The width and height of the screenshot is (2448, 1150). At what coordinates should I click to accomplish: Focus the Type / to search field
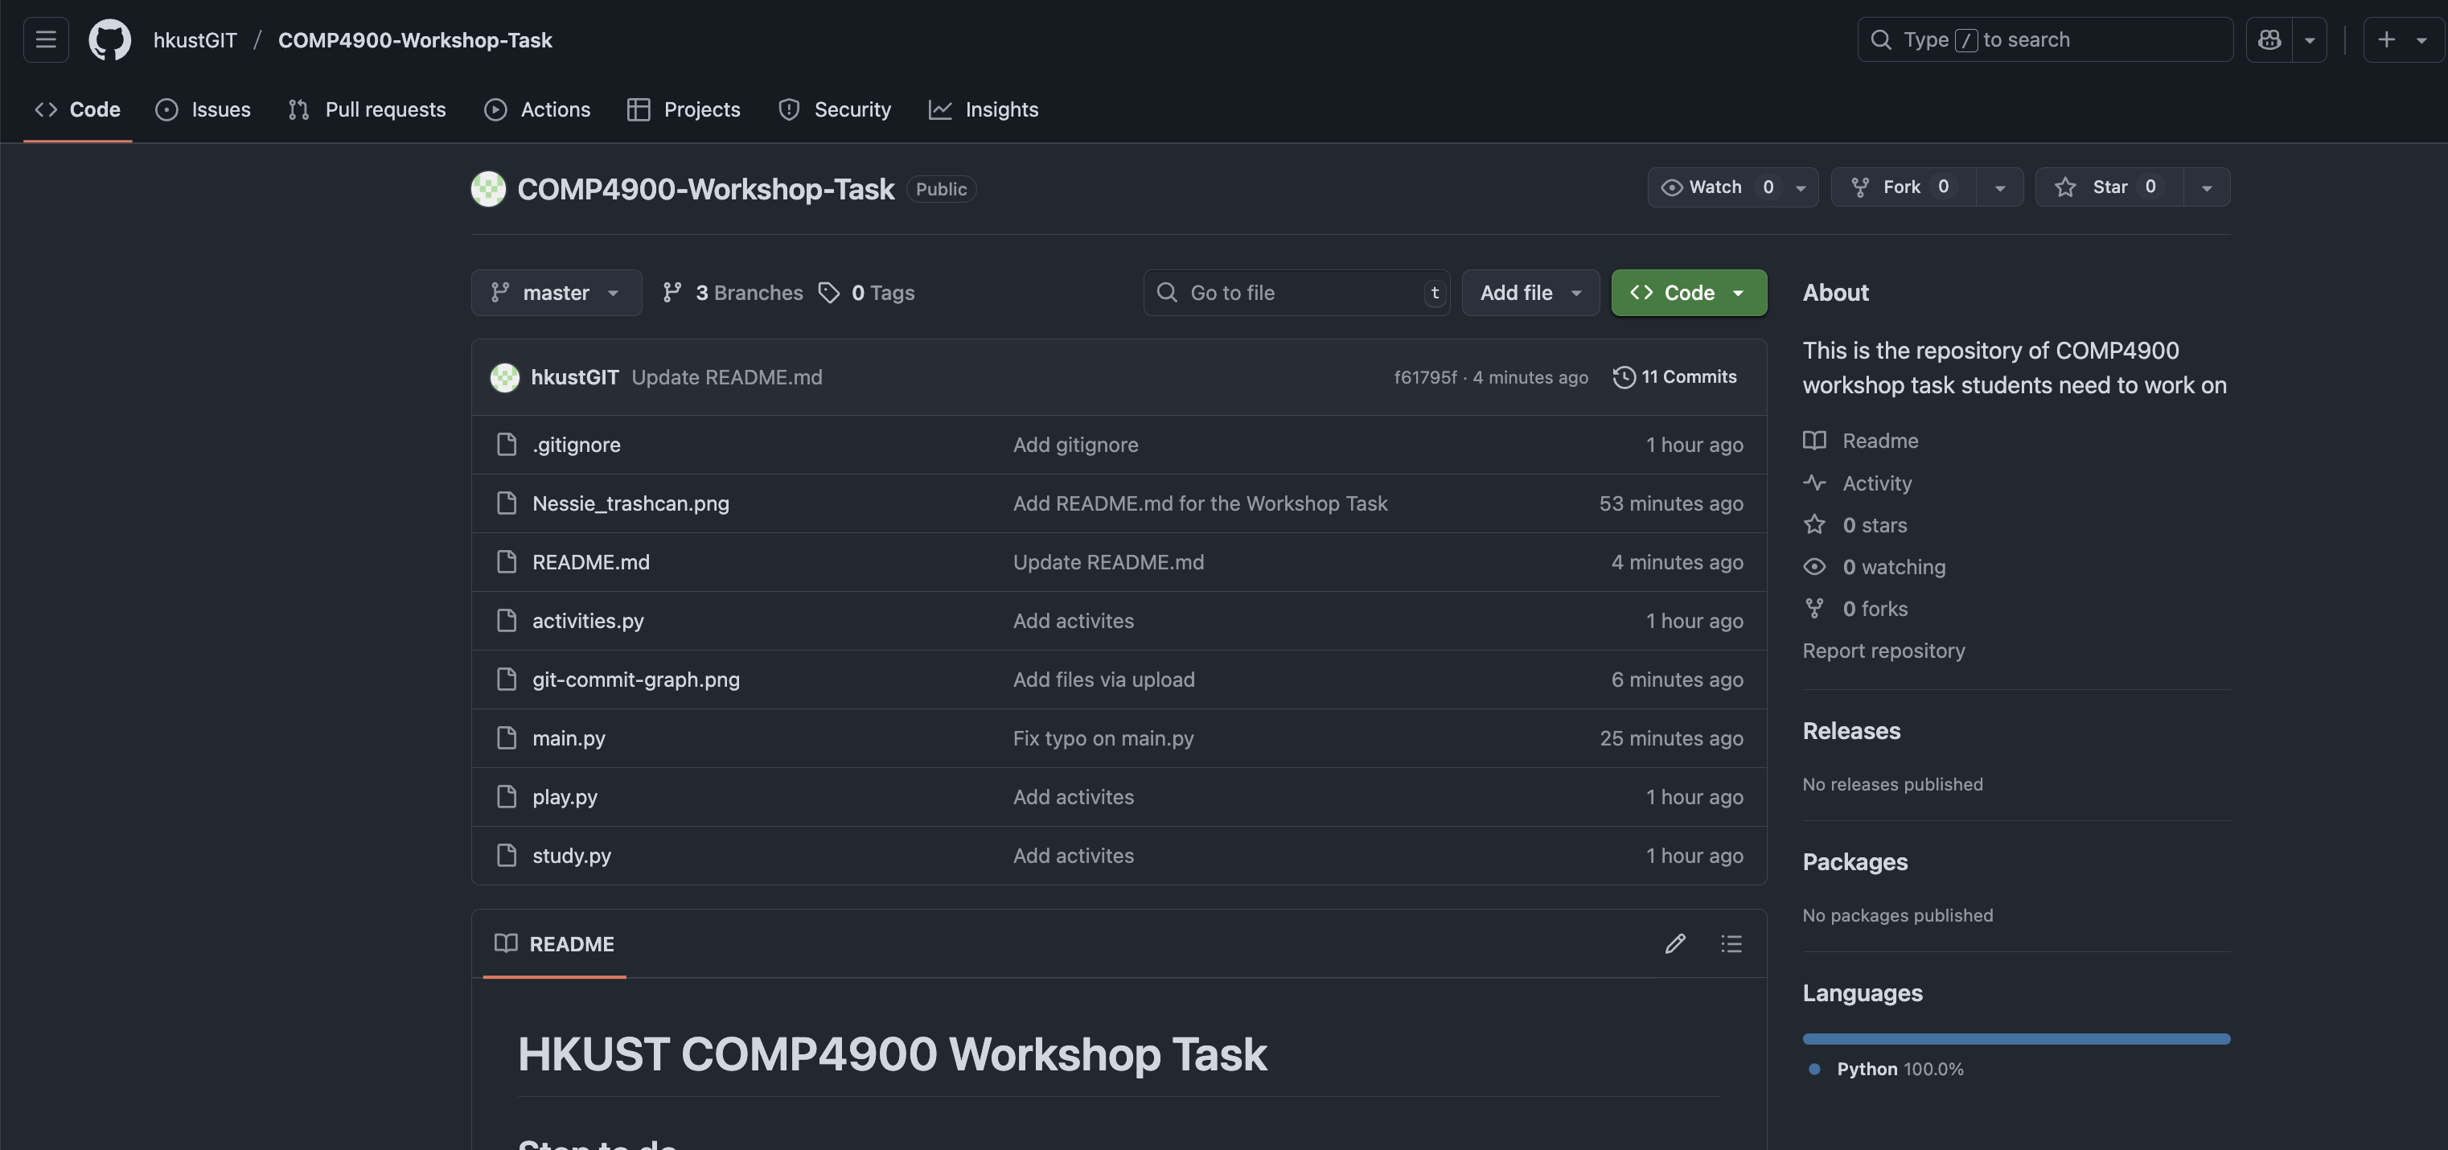click(2045, 40)
